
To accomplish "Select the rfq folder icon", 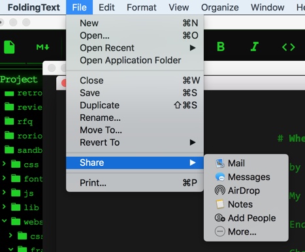I will pyautogui.click(x=9, y=121).
